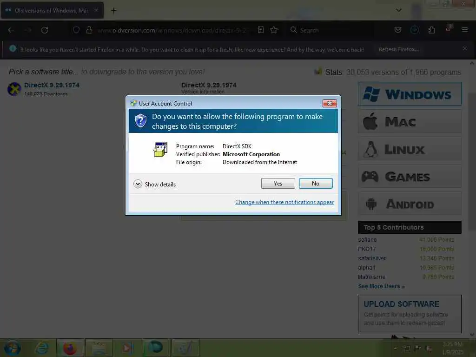Click contributor alpha1

pos(366,267)
